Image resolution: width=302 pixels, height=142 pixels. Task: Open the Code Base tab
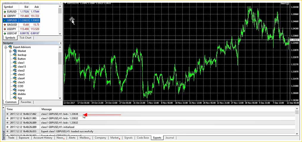click(x=143, y=138)
